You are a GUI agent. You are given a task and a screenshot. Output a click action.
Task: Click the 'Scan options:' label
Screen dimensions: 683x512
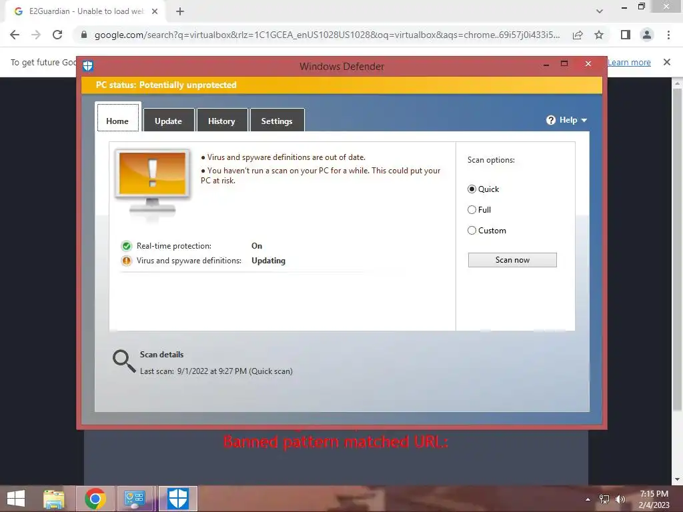(491, 160)
